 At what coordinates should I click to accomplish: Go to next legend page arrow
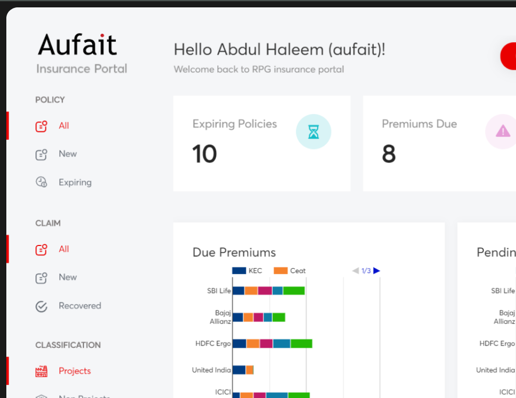pyautogui.click(x=376, y=271)
